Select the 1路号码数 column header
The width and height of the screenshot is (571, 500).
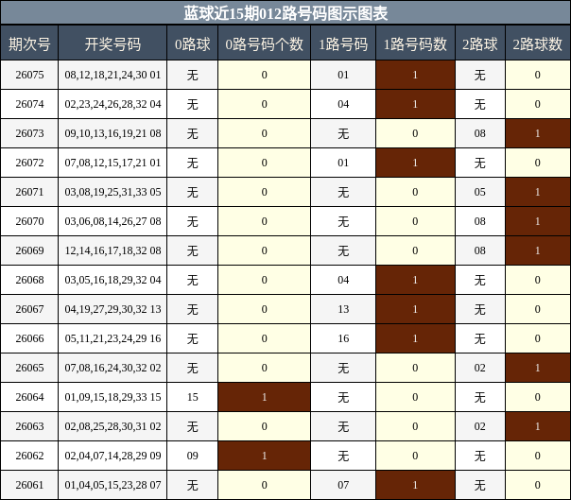(415, 44)
